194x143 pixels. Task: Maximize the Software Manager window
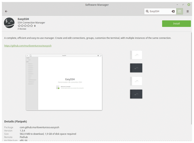pos(183,5)
